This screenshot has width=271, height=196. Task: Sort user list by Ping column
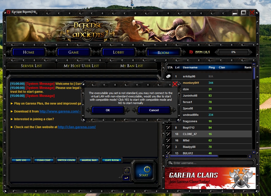pos(212,67)
